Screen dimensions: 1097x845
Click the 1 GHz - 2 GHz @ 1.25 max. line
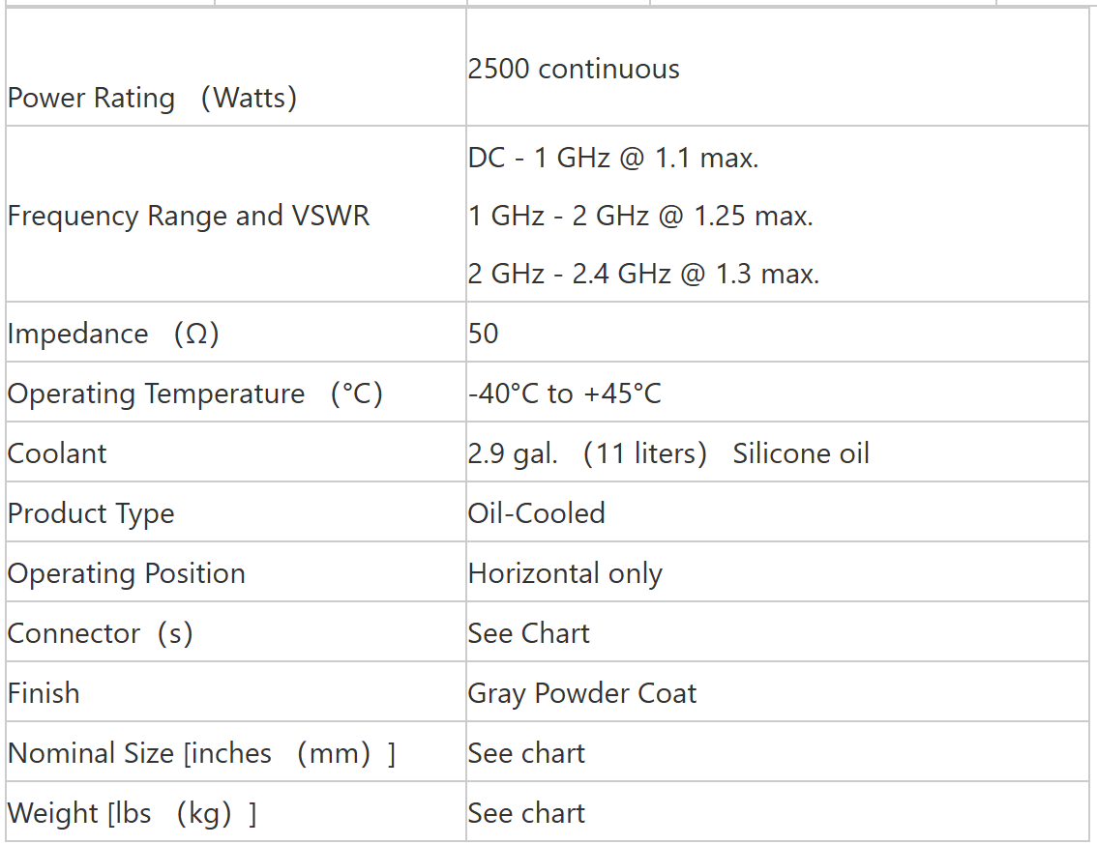tap(640, 216)
